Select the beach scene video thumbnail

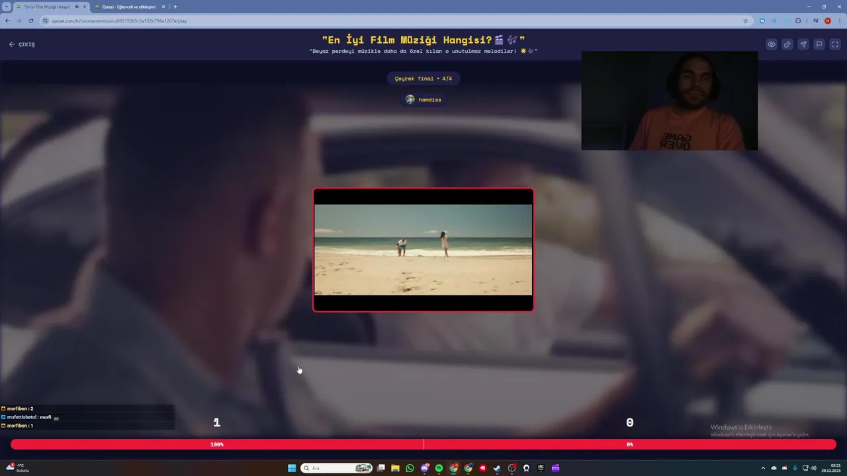pos(423,250)
